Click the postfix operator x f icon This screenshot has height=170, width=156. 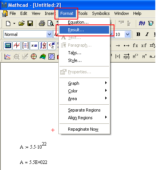pyautogui.click(x=144, y=45)
